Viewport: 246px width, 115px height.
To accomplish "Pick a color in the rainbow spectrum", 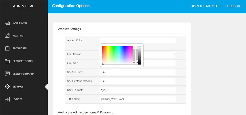I will (117, 55).
